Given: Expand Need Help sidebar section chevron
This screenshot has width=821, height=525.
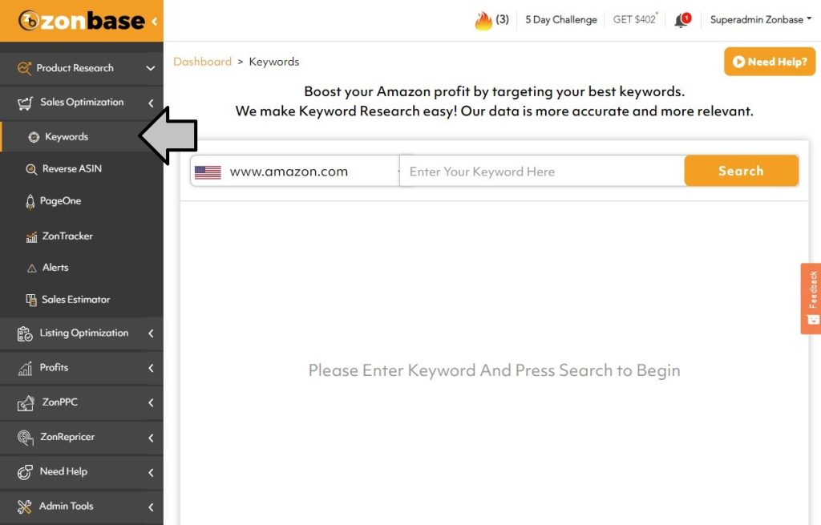Looking at the screenshot, I should (x=151, y=473).
